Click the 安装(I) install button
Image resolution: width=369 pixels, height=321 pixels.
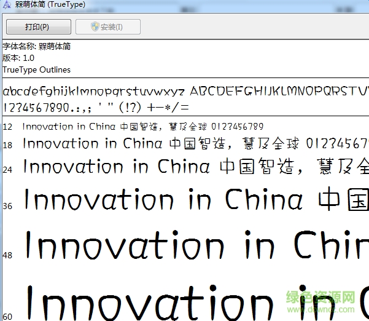point(108,27)
